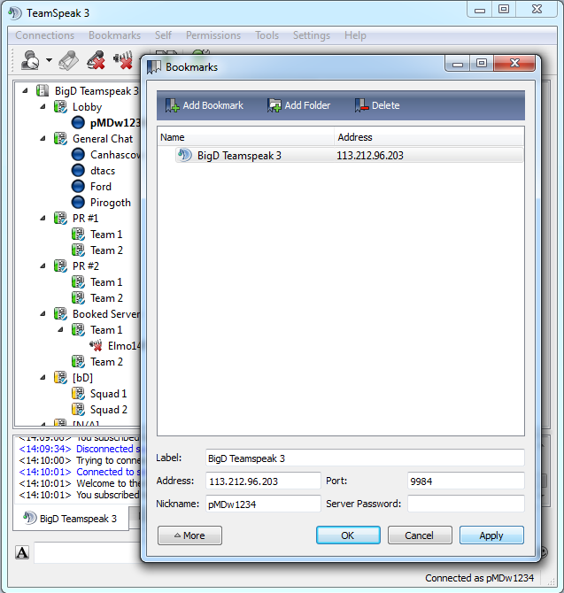
Task: Click the Address column header
Action: pos(429,137)
